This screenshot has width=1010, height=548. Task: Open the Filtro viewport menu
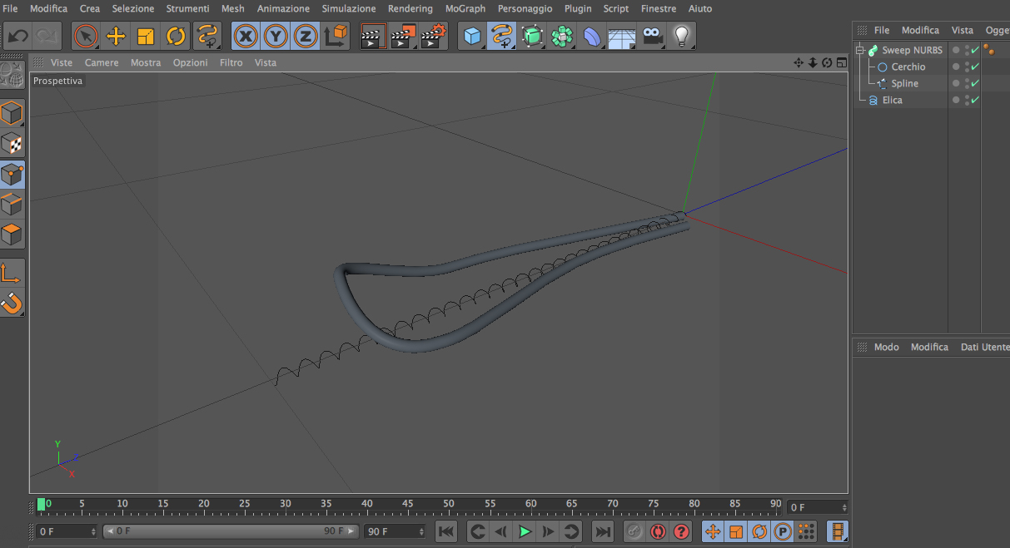point(231,62)
